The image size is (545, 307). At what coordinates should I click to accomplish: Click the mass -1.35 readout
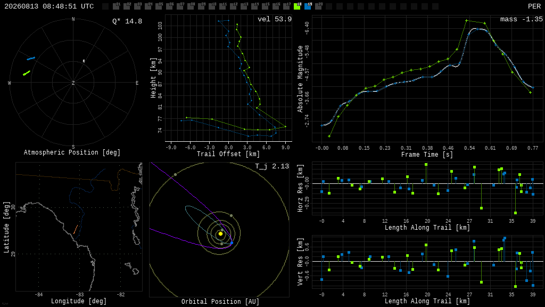point(522,19)
